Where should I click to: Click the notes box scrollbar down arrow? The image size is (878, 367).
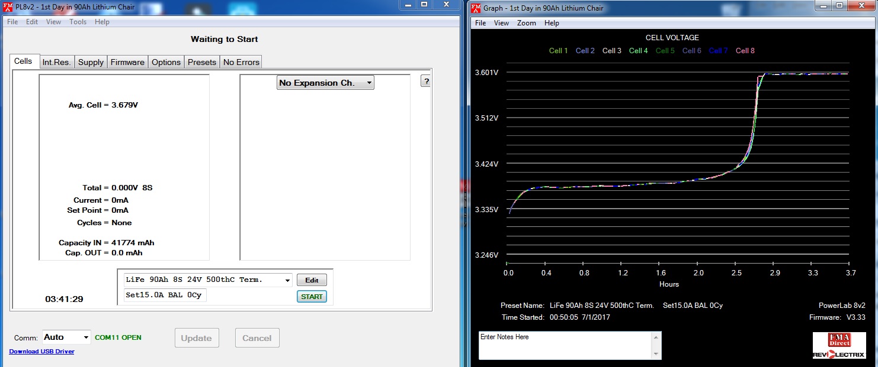(x=655, y=353)
